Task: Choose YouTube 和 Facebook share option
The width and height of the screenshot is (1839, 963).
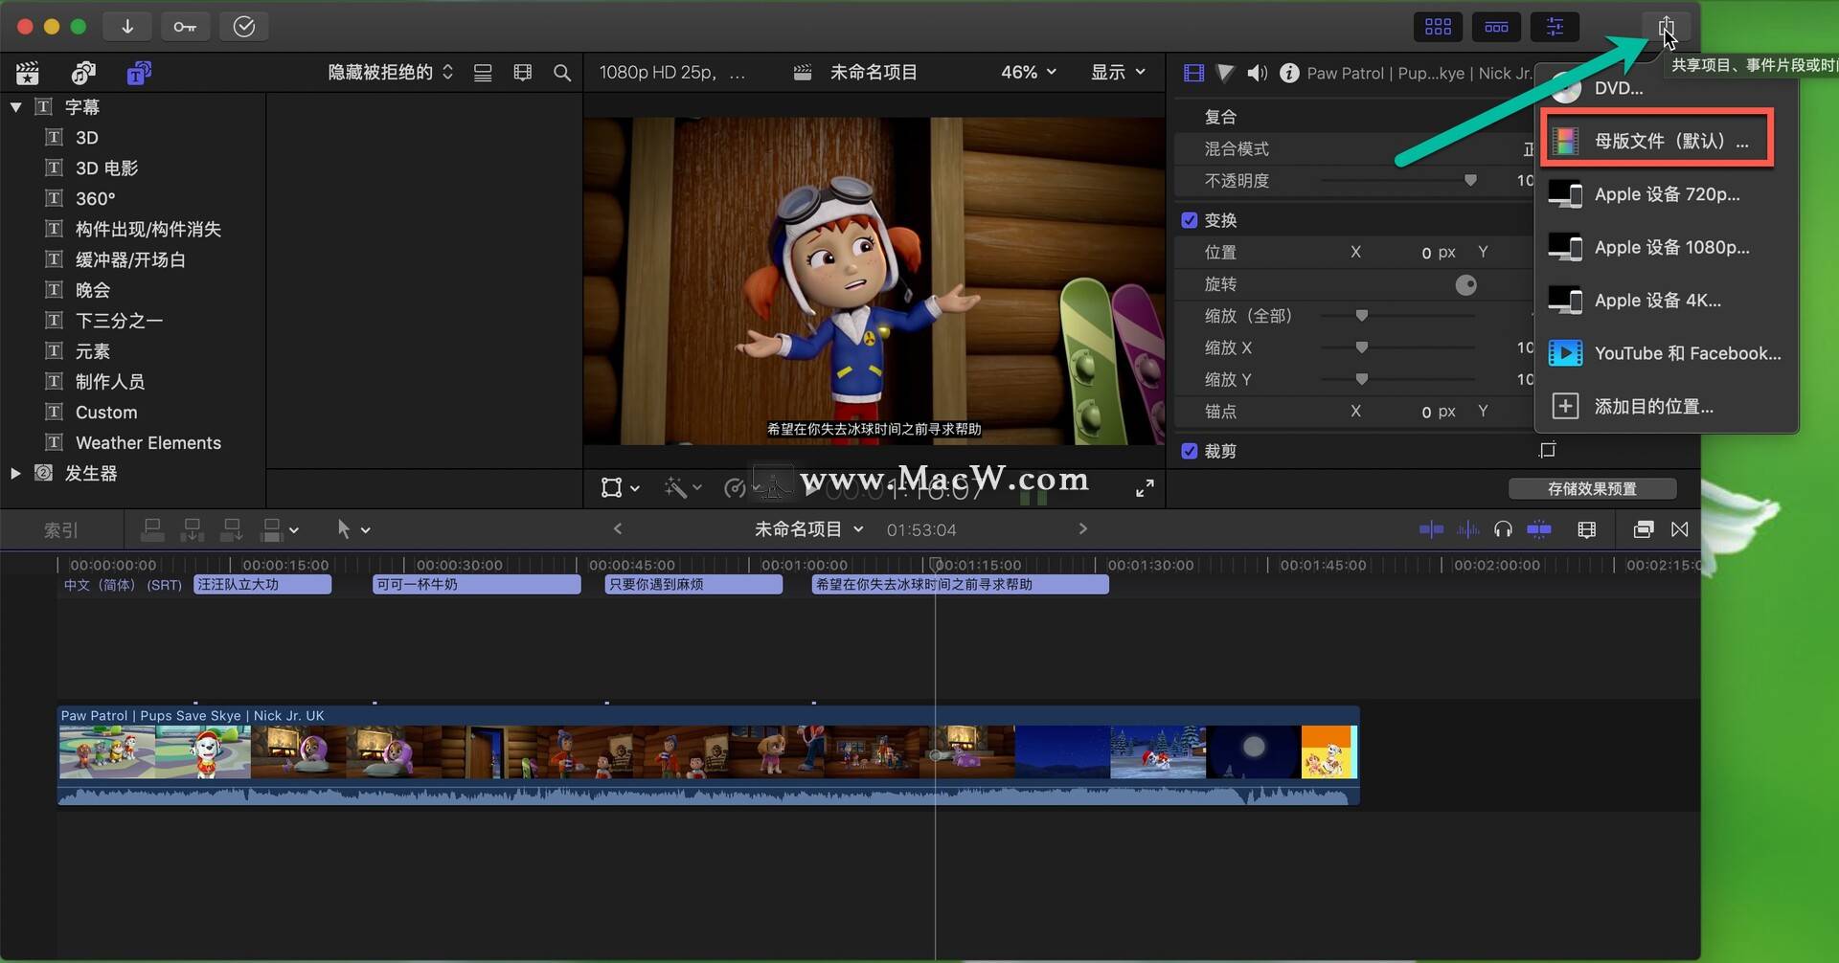Action: coord(1666,353)
